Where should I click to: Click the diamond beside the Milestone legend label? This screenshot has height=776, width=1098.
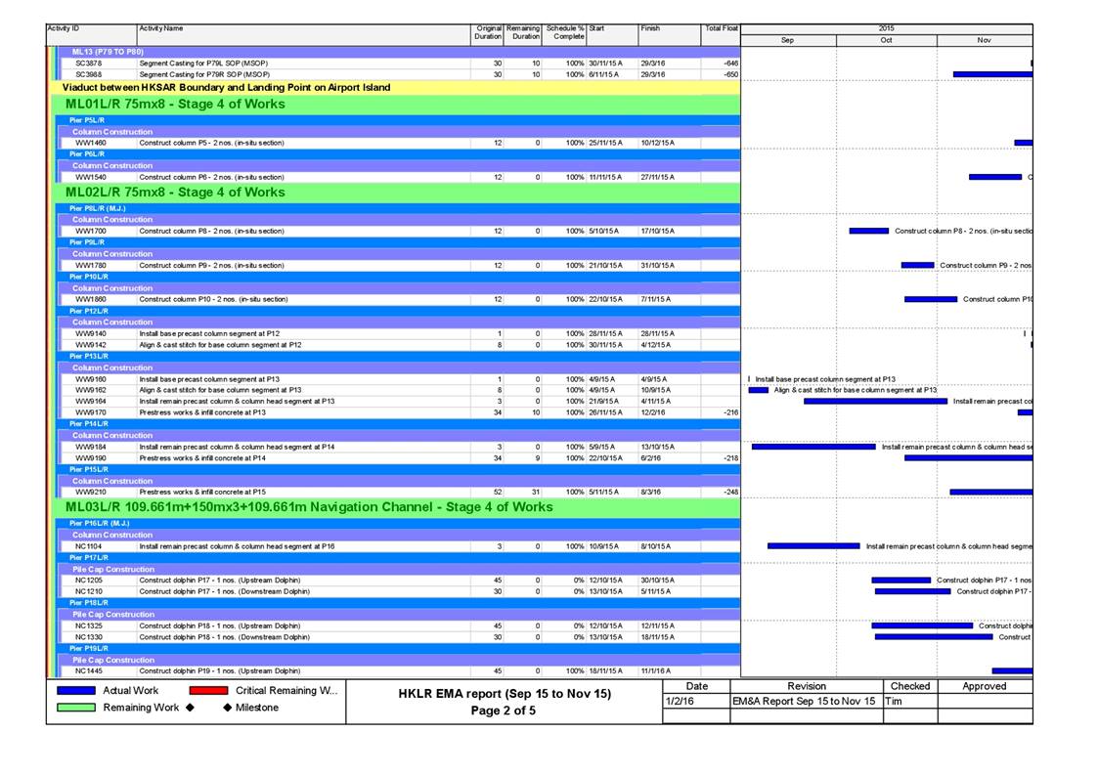click(x=227, y=708)
